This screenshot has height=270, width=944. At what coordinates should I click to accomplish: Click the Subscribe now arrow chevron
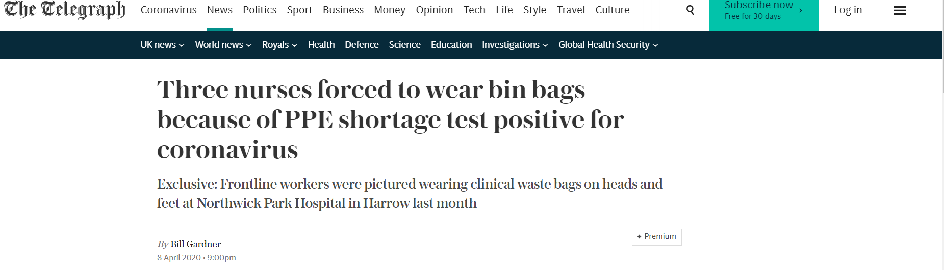(x=801, y=10)
